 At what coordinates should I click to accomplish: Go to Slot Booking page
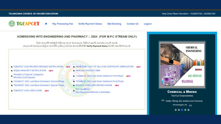[114, 24]
